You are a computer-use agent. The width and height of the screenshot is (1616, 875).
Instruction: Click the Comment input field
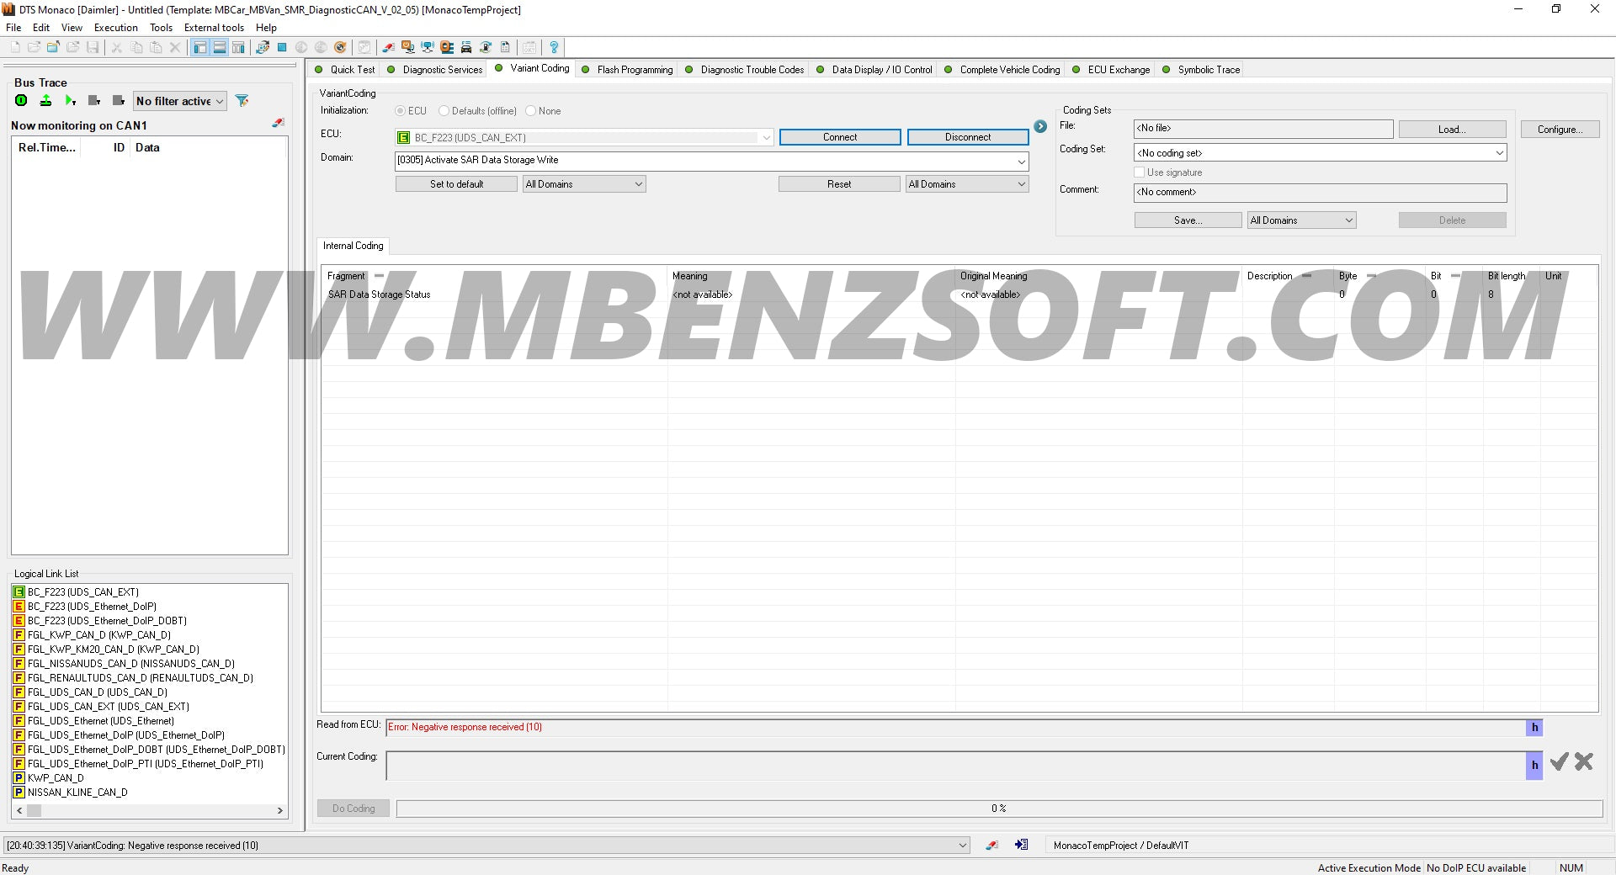click(1320, 193)
